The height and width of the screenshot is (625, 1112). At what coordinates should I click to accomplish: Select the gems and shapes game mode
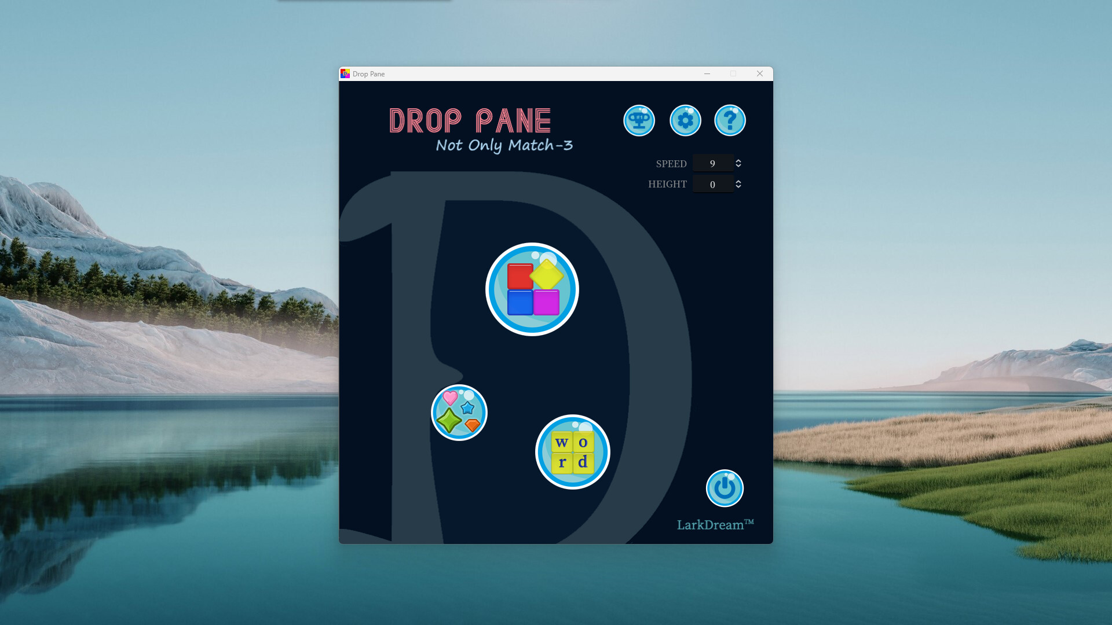[x=459, y=412]
